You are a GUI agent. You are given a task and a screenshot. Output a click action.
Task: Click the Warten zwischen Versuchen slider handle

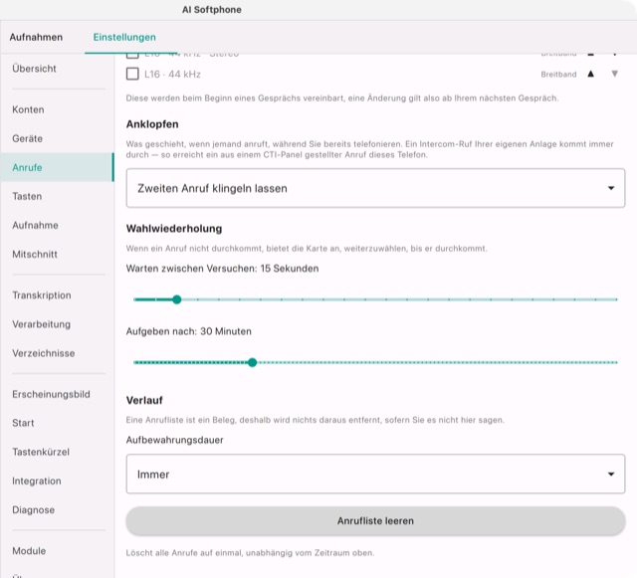tap(177, 299)
